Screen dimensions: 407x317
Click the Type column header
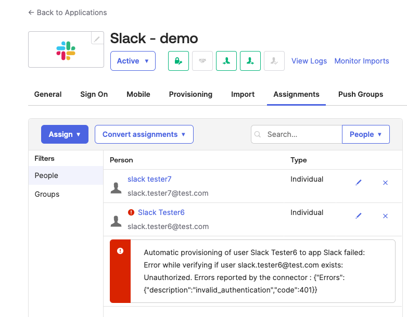point(299,160)
